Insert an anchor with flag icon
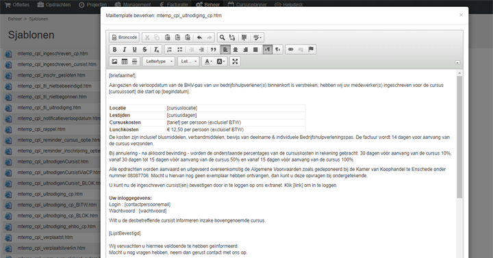 (311, 49)
